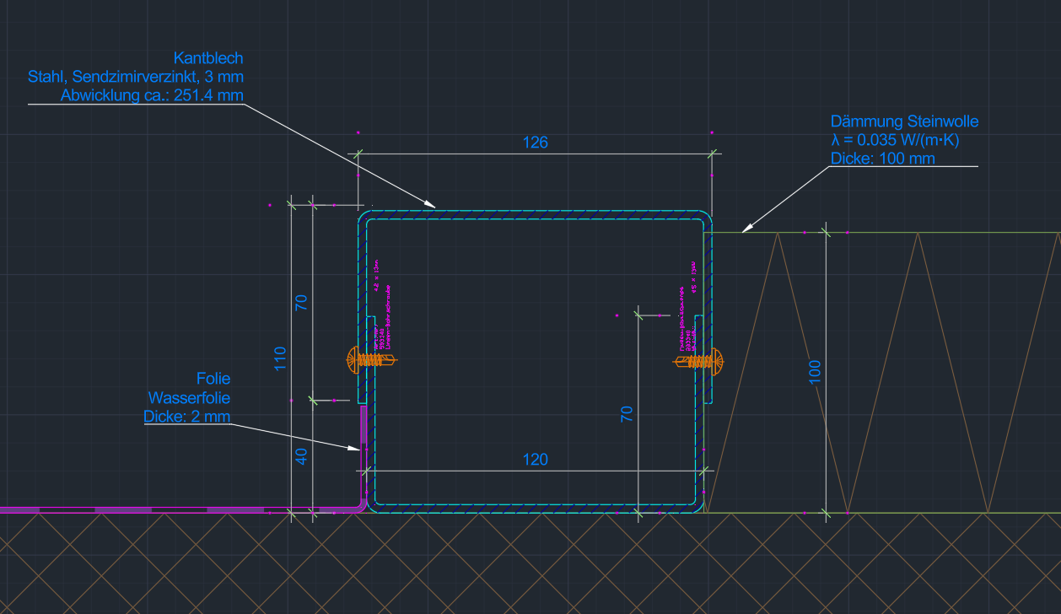Screen dimensions: 1061x614
Task: Click the magenta vertical label by right screw
Action: 681,319
